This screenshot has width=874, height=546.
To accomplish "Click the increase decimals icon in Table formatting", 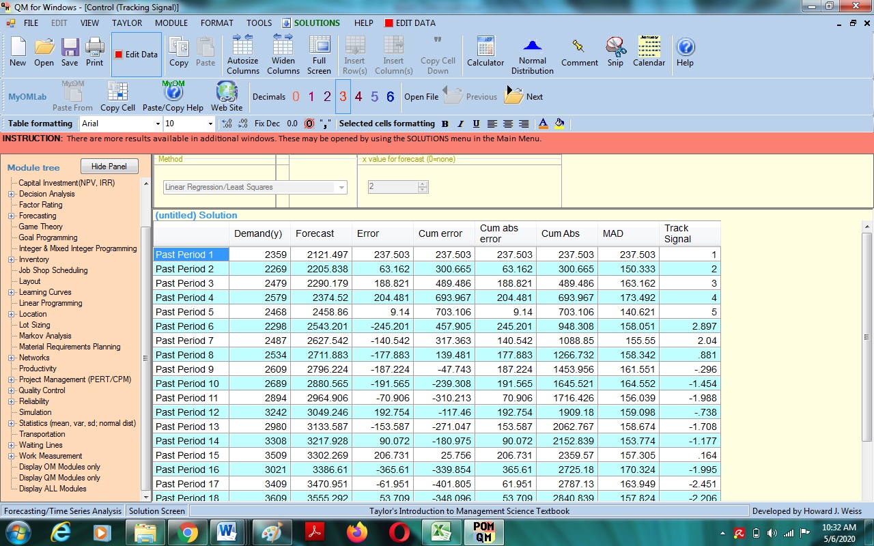I will tap(227, 124).
